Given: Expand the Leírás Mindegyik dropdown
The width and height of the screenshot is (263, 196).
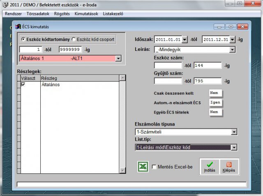Looking at the screenshot, I should (x=233, y=50).
